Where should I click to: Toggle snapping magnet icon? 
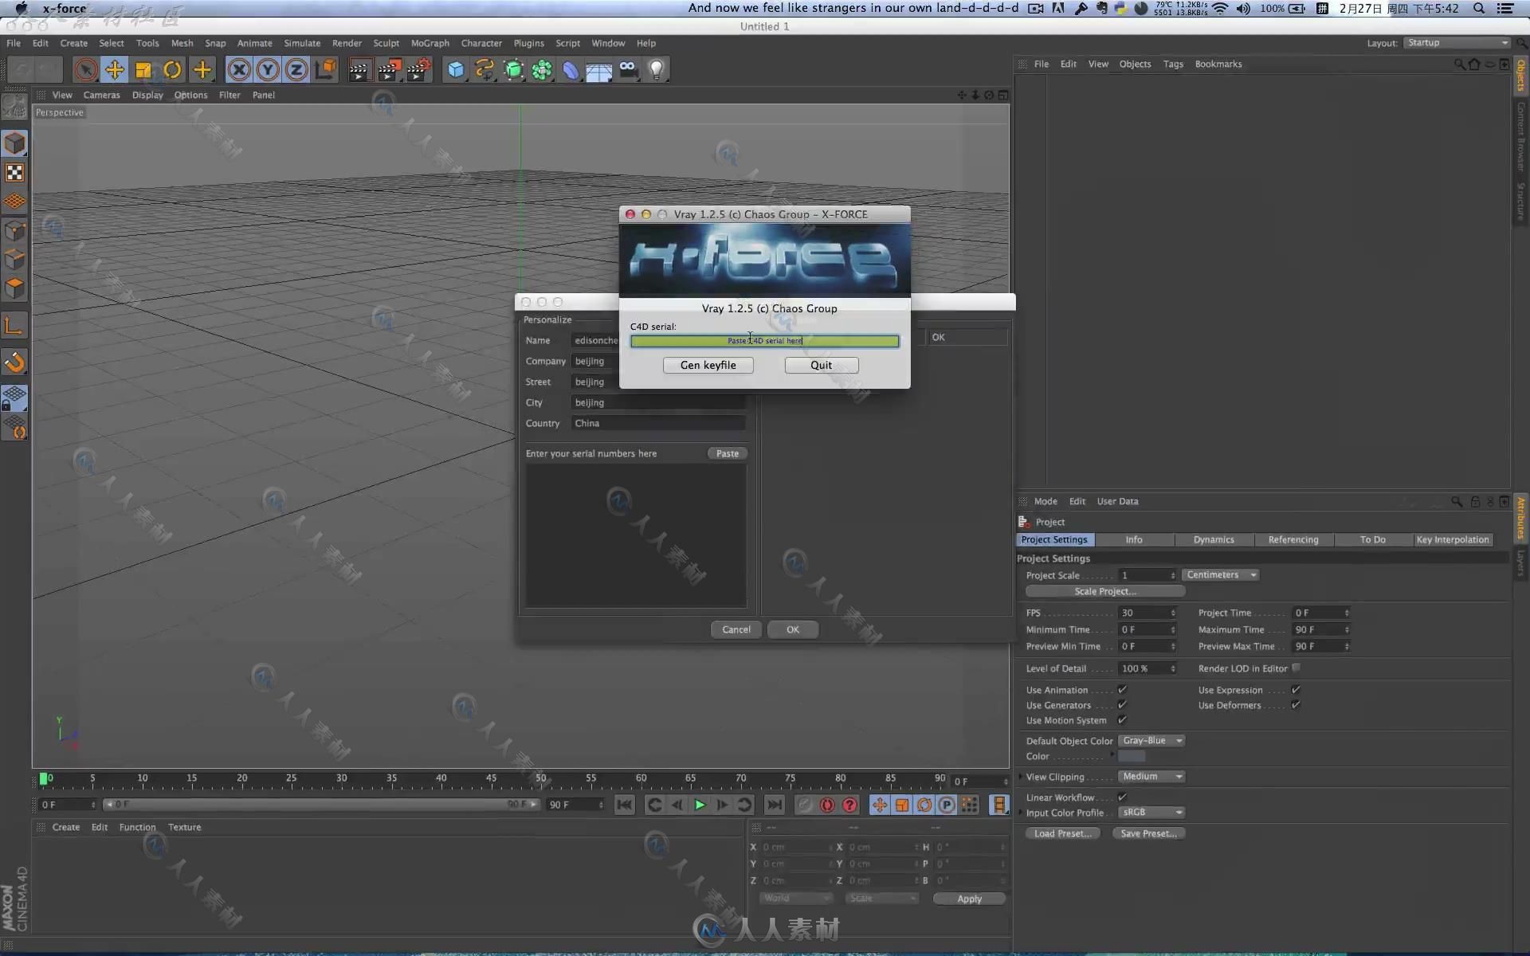(x=15, y=362)
